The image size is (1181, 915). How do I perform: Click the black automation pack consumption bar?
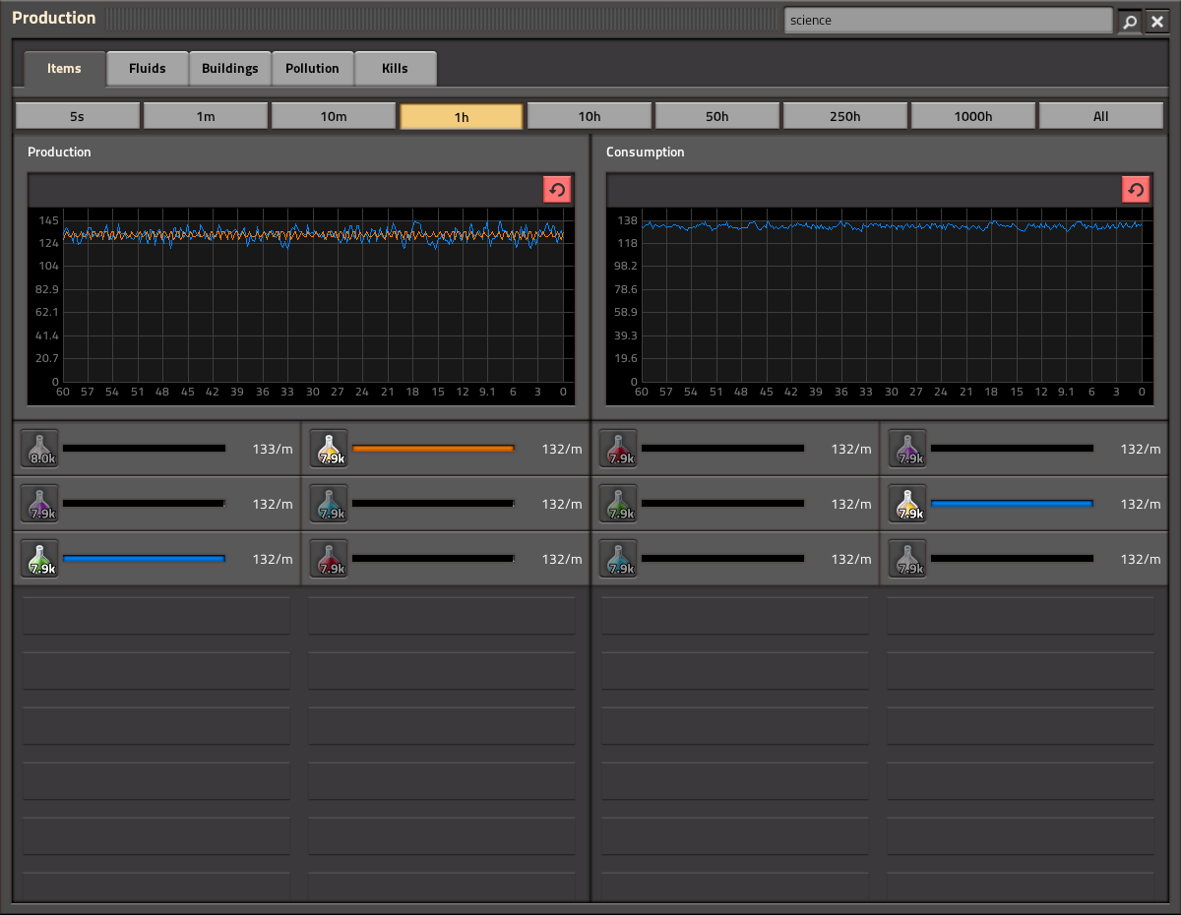coord(723,449)
